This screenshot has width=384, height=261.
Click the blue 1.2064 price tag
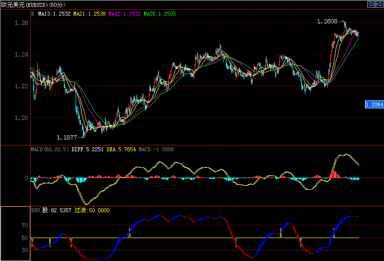(x=374, y=104)
